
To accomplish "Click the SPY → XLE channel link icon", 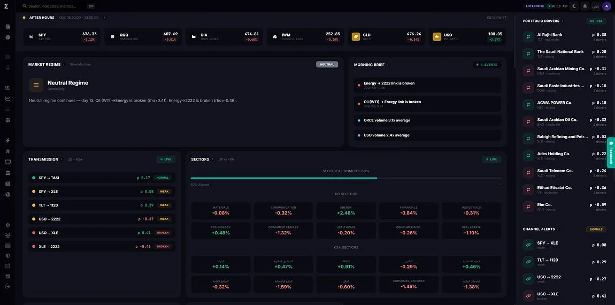I will [x=528, y=245].
